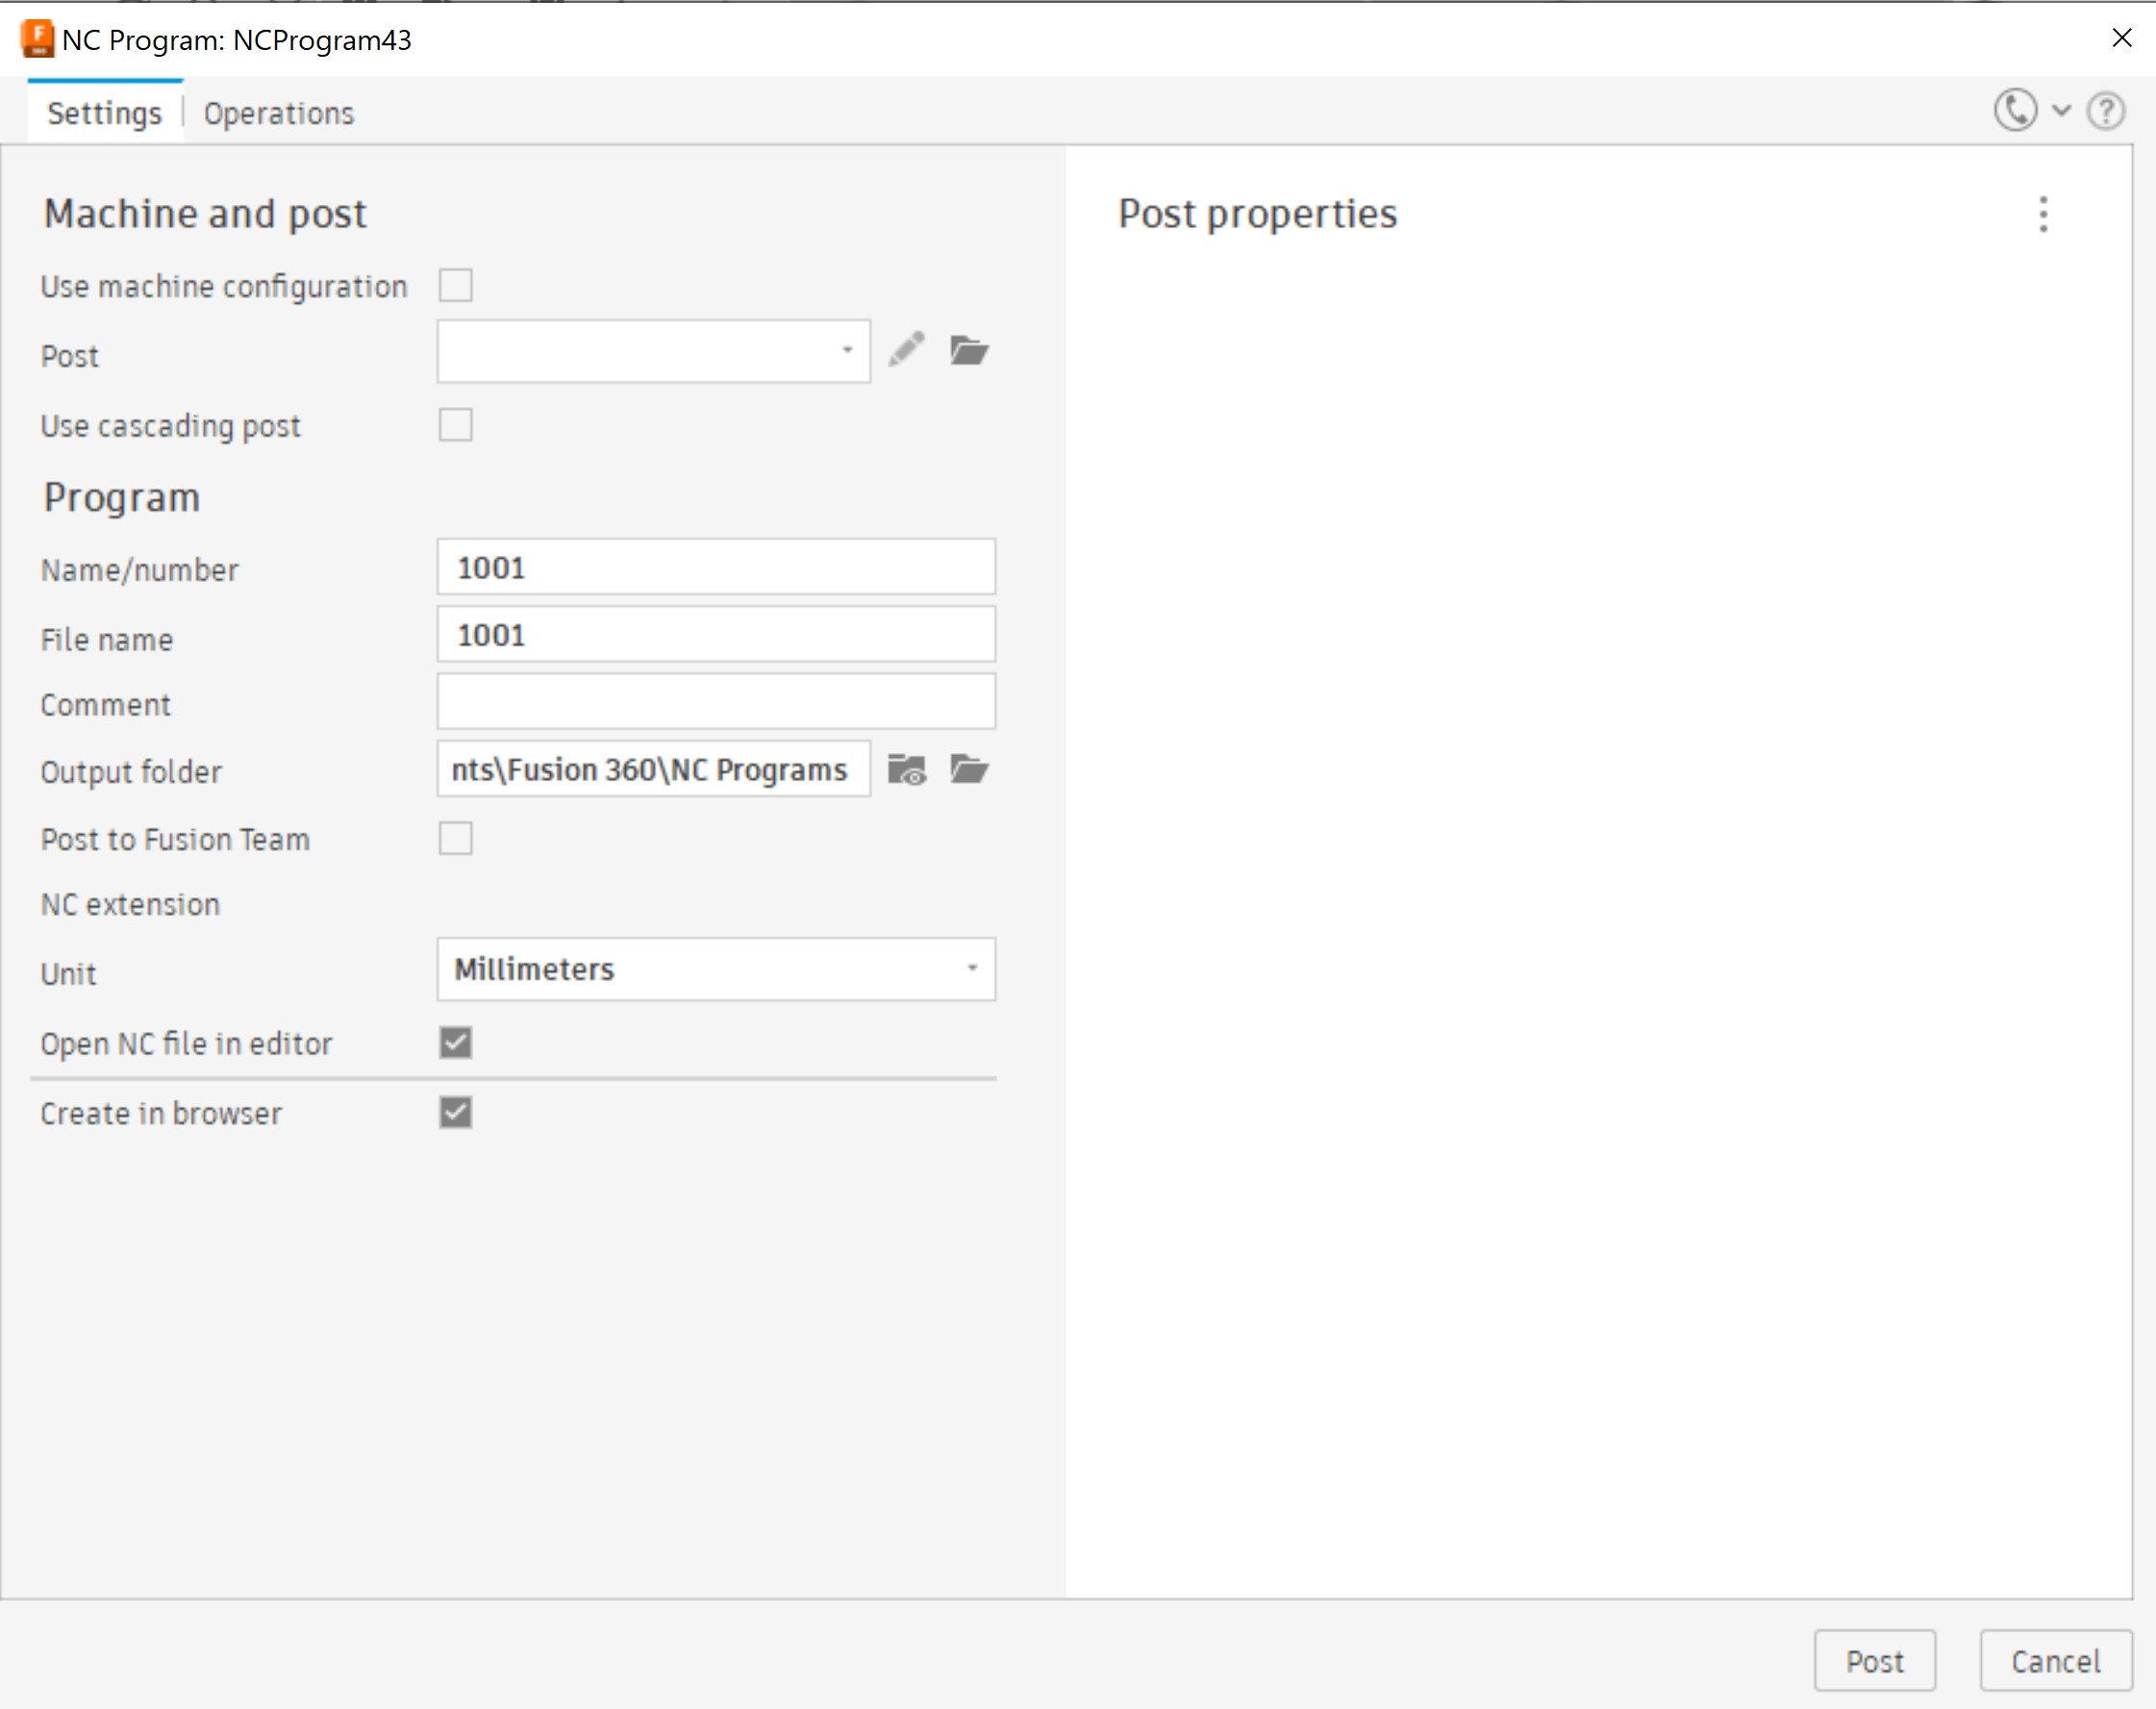The width and height of the screenshot is (2156, 1709).
Task: Click the output folder preview icon
Action: (906, 770)
